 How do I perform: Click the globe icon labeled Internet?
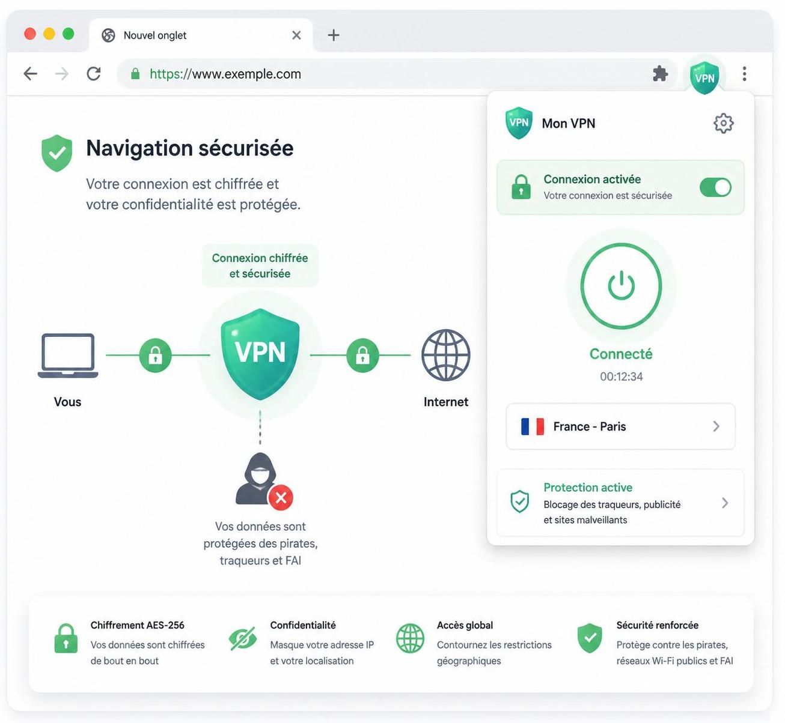pos(445,355)
